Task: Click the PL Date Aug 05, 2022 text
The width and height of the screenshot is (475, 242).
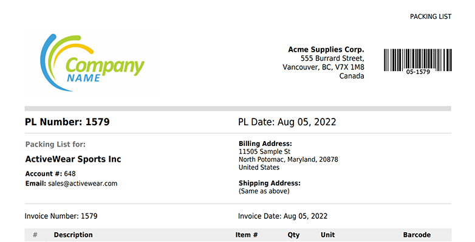Action: tap(287, 122)
